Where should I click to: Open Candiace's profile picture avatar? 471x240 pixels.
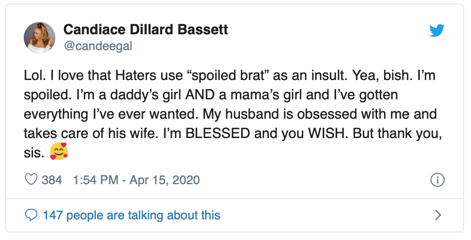40,38
